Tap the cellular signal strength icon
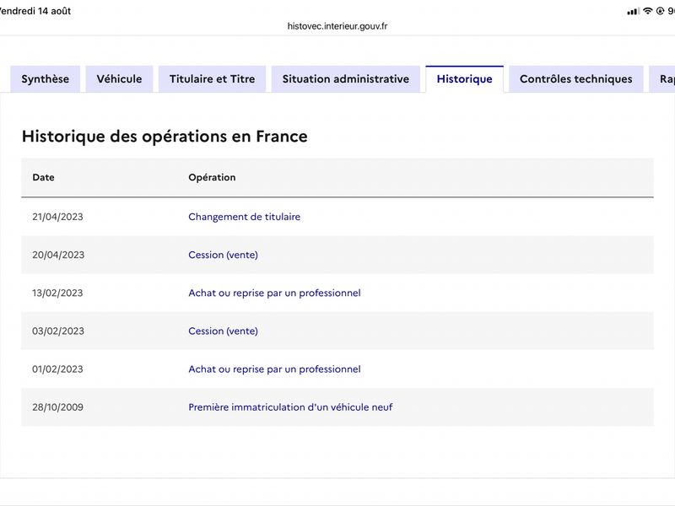 [633, 12]
